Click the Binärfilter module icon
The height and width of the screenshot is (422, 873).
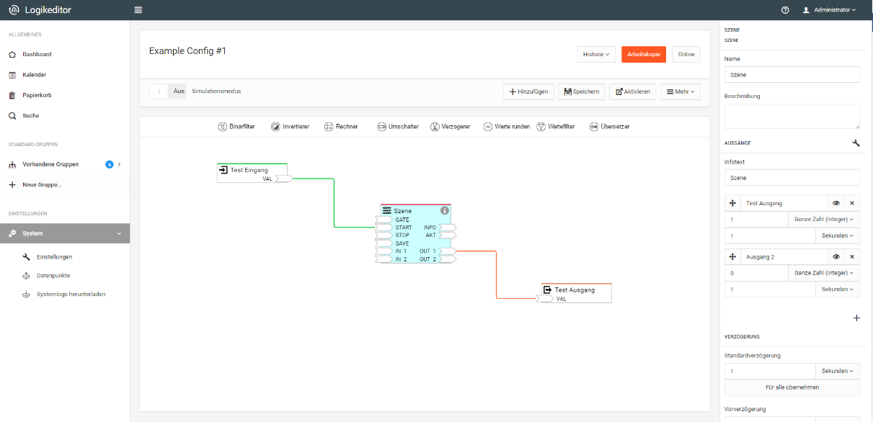tap(222, 127)
